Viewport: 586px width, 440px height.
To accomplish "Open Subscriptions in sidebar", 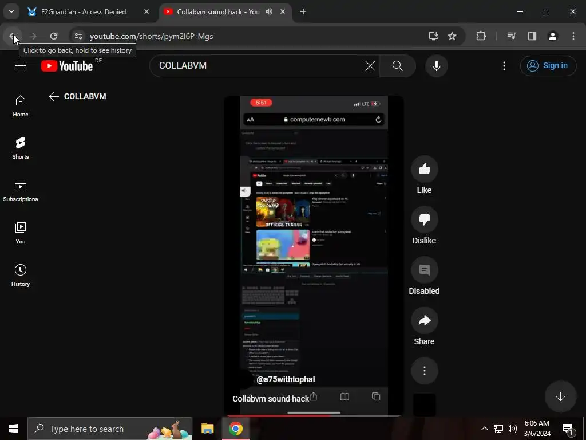I will point(21,191).
